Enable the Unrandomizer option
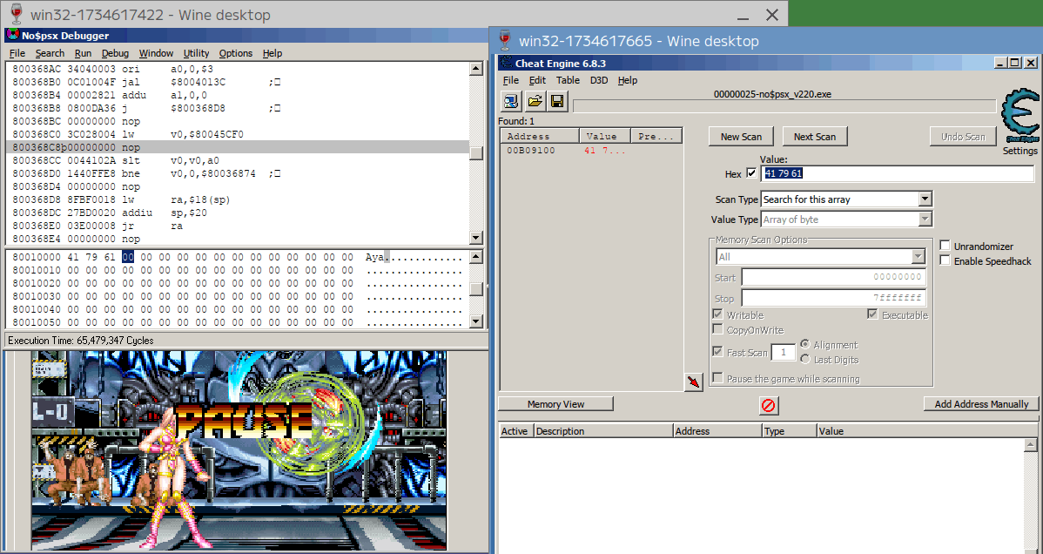 [x=945, y=246]
